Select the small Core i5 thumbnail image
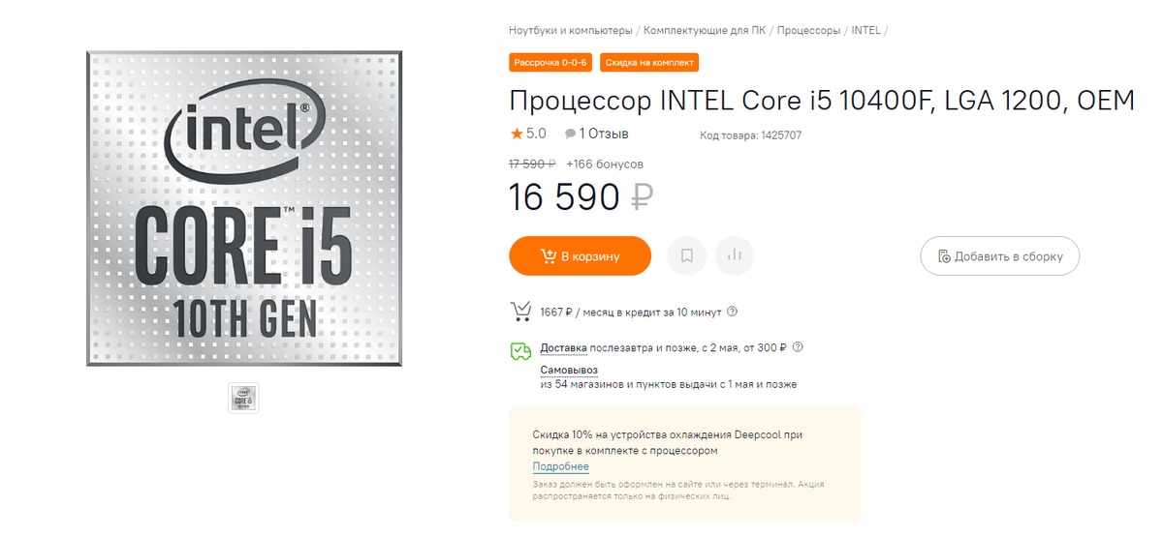 coord(243,398)
